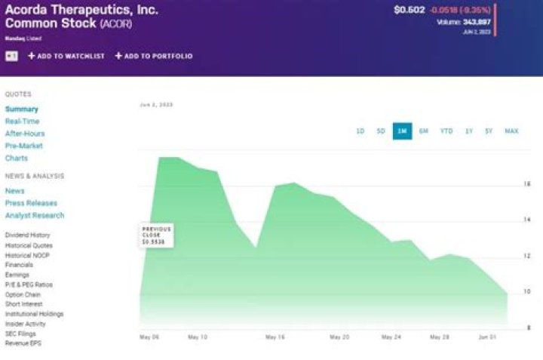Switch chart to 1Y range
The image size is (543, 360).
point(469,131)
